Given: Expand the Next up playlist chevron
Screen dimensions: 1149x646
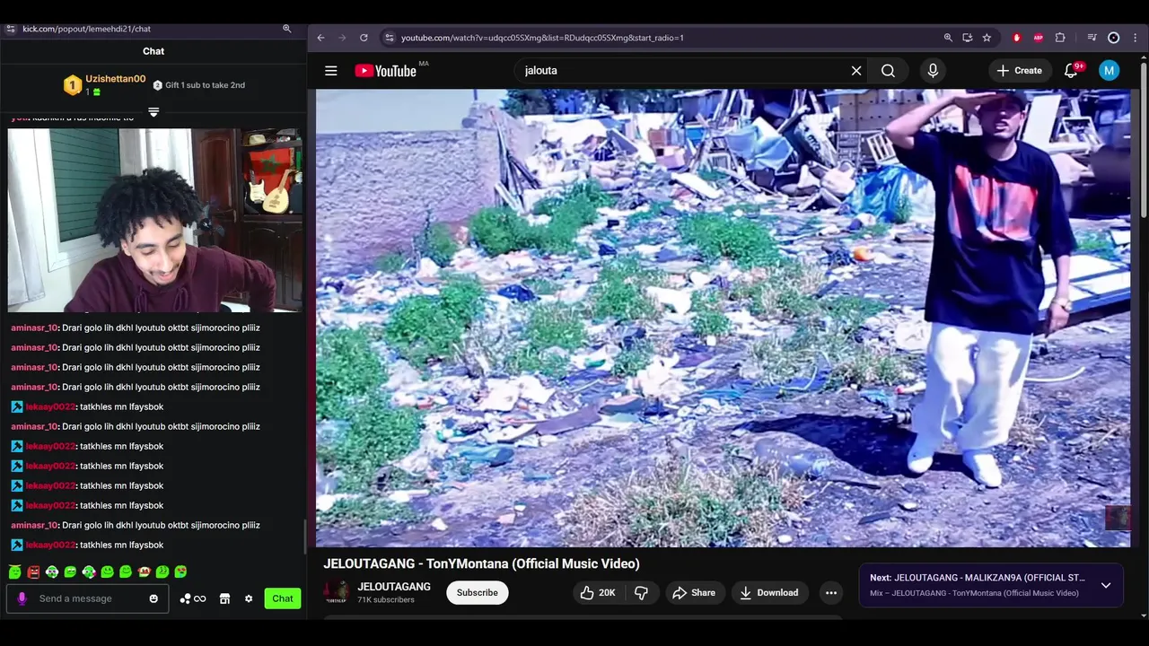Looking at the screenshot, I should click(x=1106, y=585).
